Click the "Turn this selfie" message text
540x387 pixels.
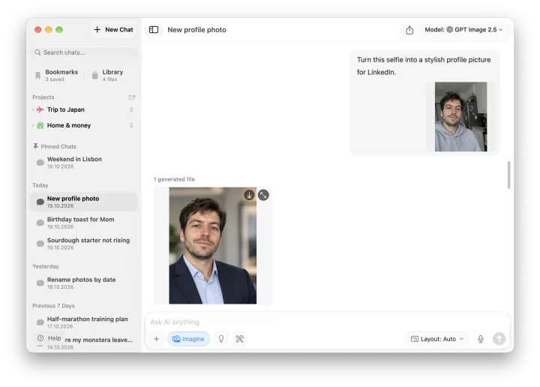(424, 66)
